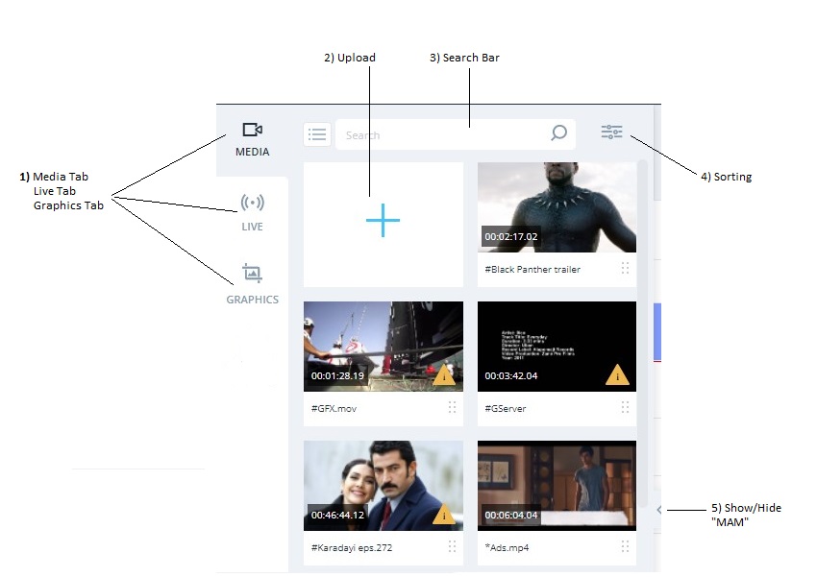Open the sorting filter options
Image resolution: width=817 pixels, height=577 pixels.
[x=612, y=132]
